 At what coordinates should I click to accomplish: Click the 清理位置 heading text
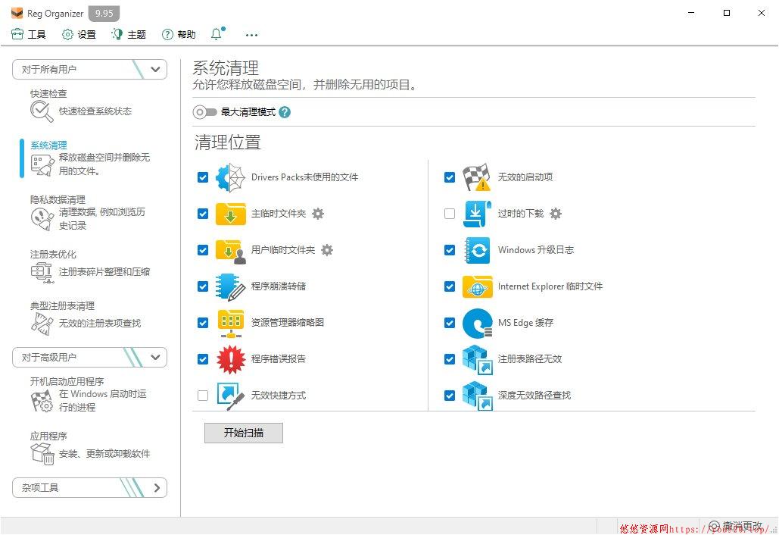point(228,142)
